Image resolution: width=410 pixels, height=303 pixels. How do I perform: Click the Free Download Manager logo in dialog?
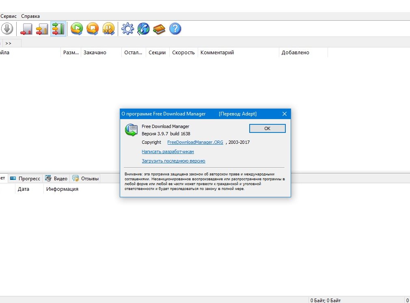click(131, 130)
